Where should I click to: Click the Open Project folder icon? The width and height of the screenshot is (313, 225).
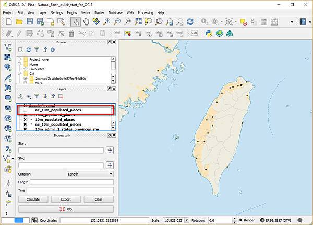[19, 22]
